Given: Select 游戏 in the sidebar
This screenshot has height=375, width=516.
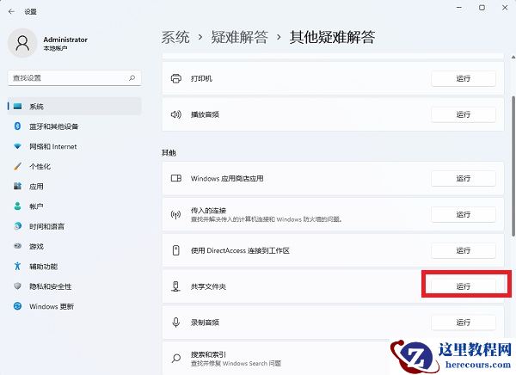Looking at the screenshot, I should pos(75,246).
